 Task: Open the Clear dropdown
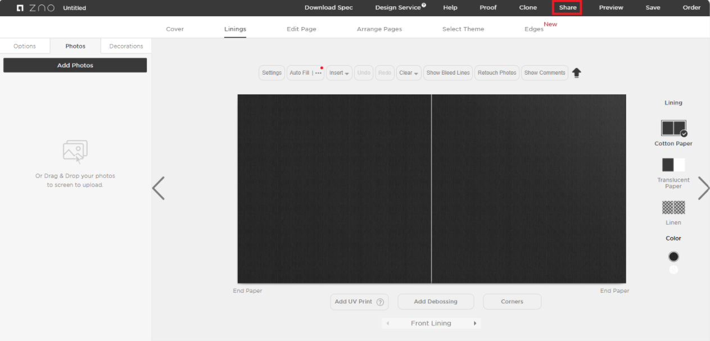pos(409,72)
